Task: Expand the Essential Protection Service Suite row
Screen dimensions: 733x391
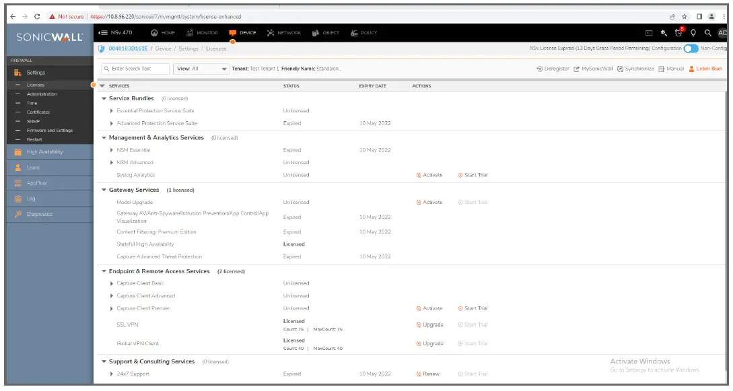Action: point(112,110)
